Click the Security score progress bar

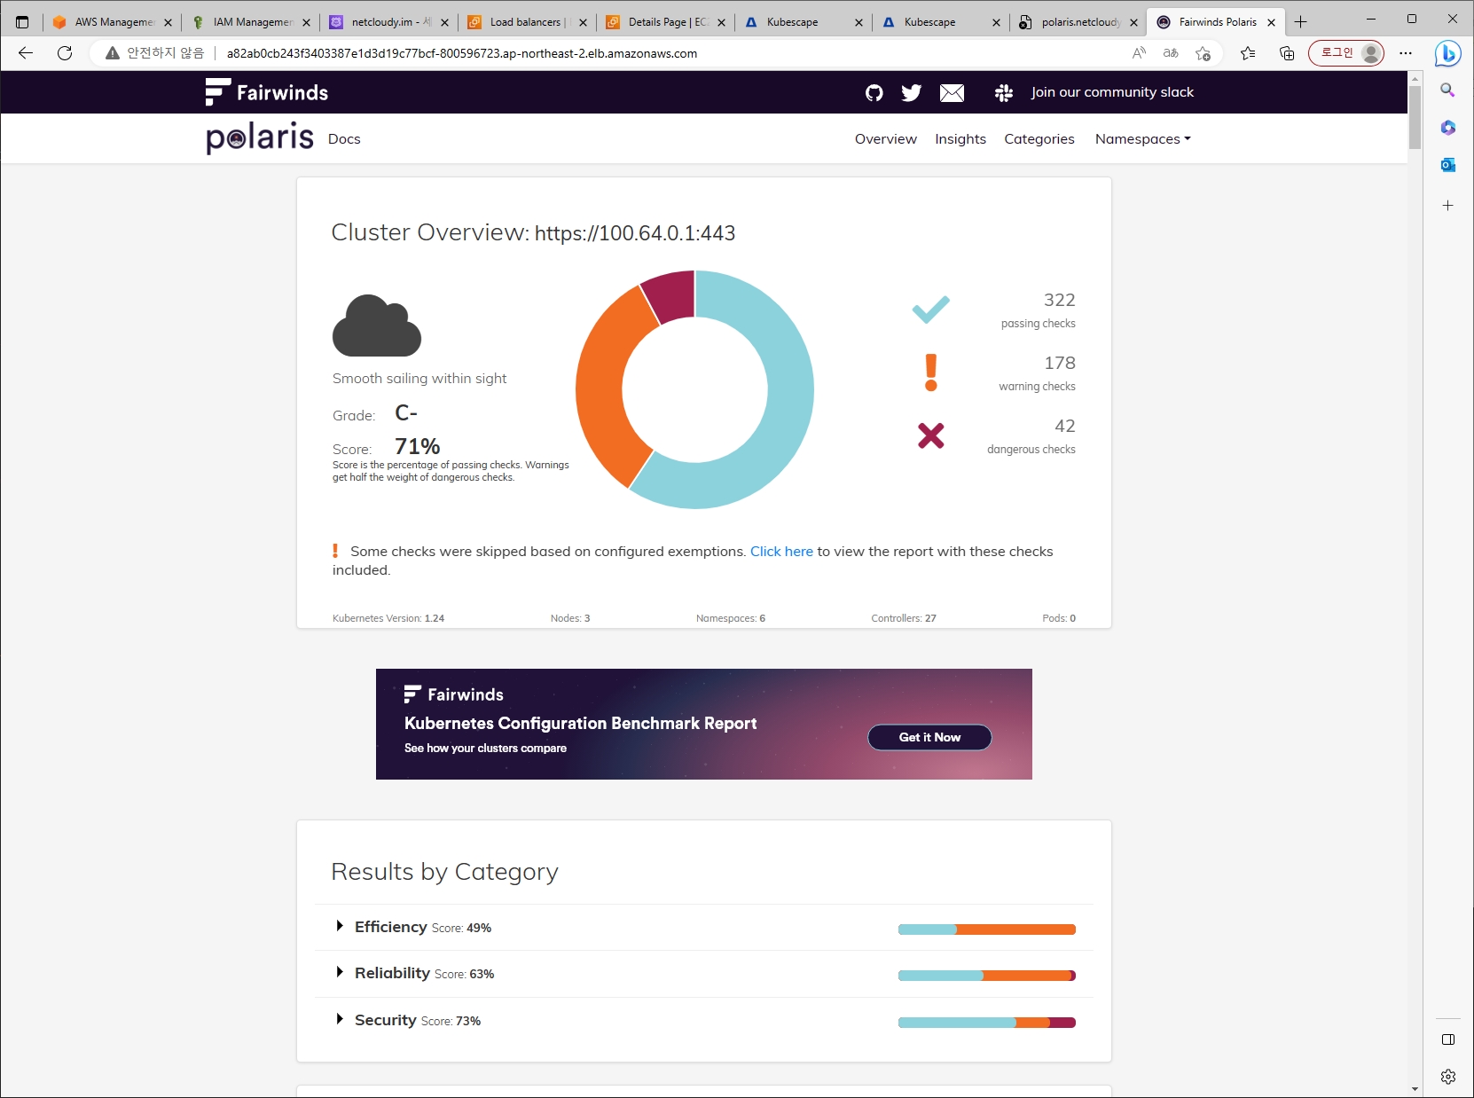click(986, 1023)
